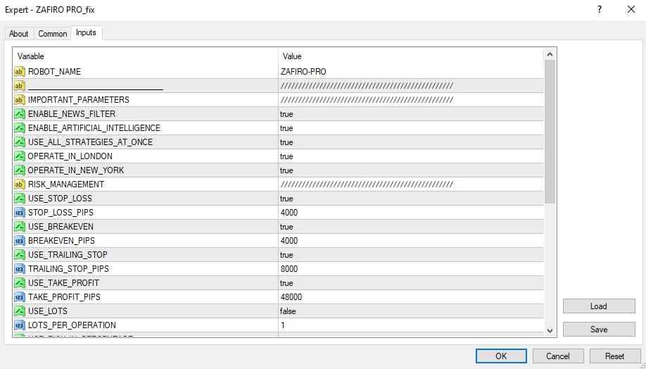This screenshot has width=646, height=369.
Task: Click the string icon beside RISK_MANAGEMENT
Action: coord(20,184)
